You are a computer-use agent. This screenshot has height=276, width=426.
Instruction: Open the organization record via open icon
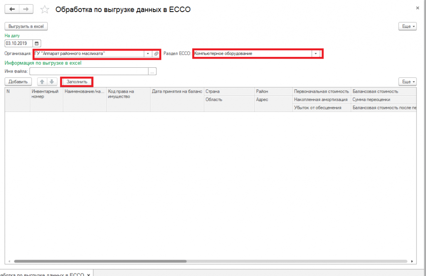(x=156, y=54)
